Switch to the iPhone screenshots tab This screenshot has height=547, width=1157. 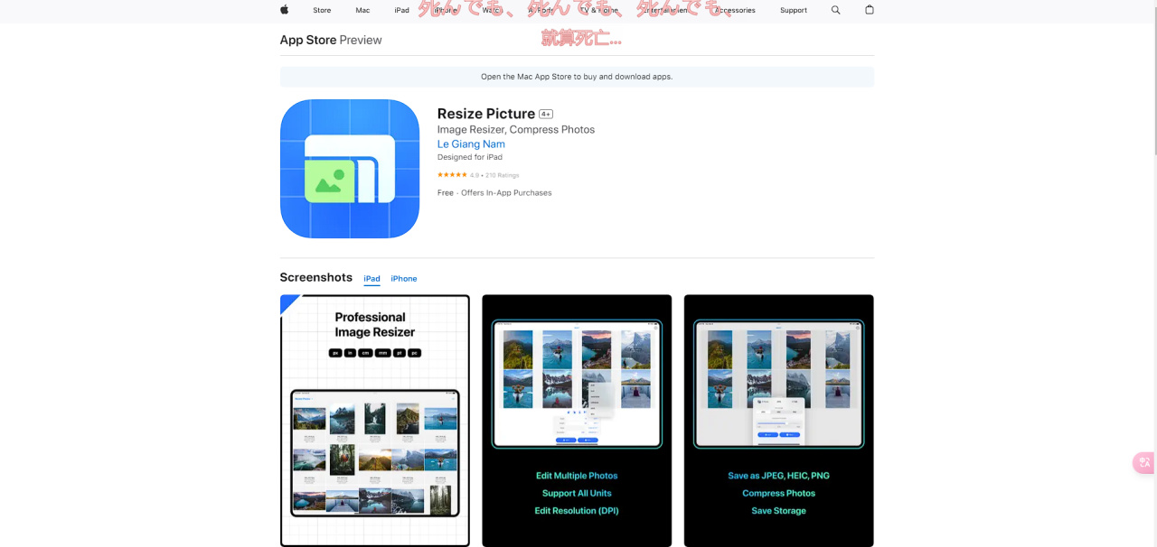(x=404, y=279)
